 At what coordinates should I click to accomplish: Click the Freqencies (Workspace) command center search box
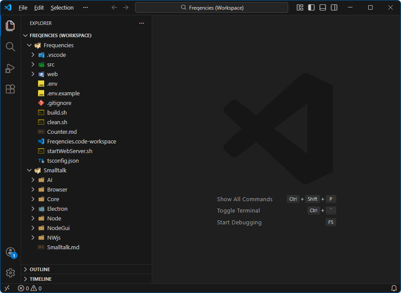(212, 7)
